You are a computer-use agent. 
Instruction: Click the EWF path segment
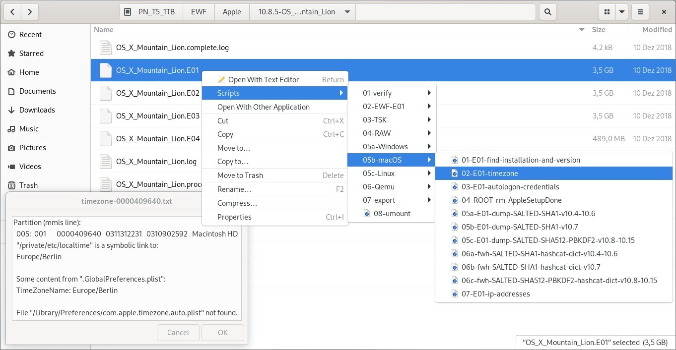click(x=199, y=11)
